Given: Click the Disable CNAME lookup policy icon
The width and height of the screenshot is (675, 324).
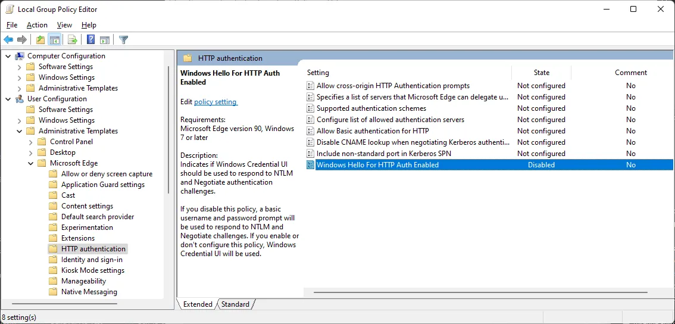Looking at the screenshot, I should (310, 142).
